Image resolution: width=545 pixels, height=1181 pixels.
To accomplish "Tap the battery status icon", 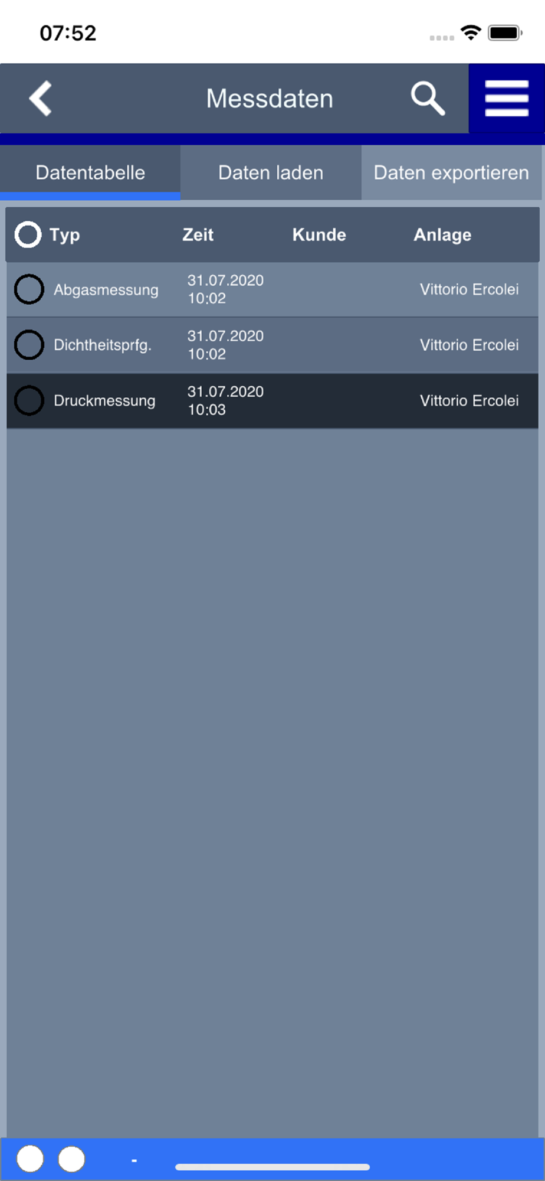I will (x=505, y=32).
